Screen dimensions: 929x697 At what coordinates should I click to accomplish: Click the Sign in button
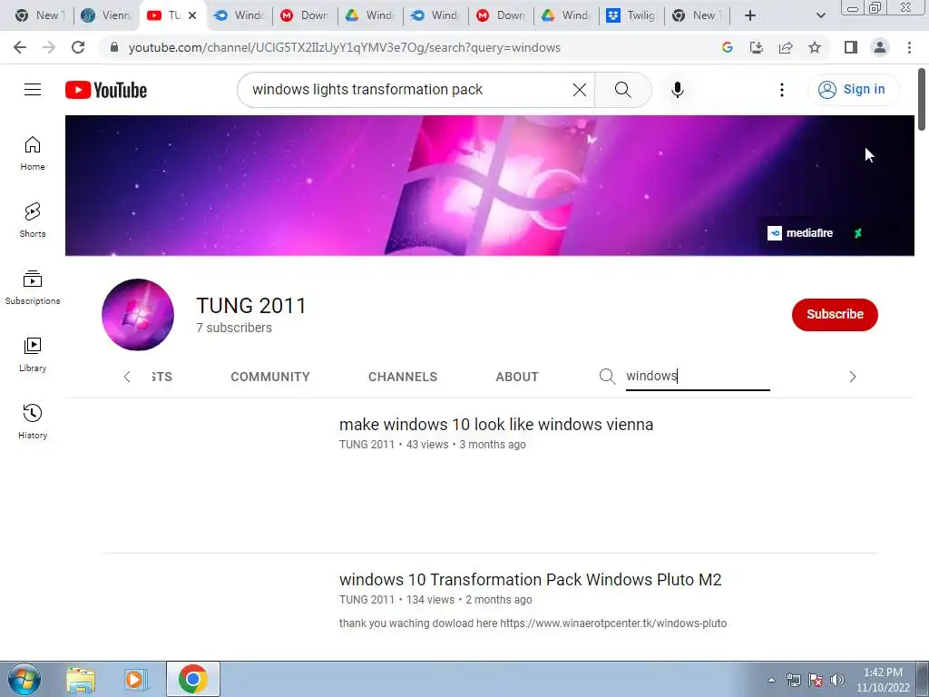[853, 90]
